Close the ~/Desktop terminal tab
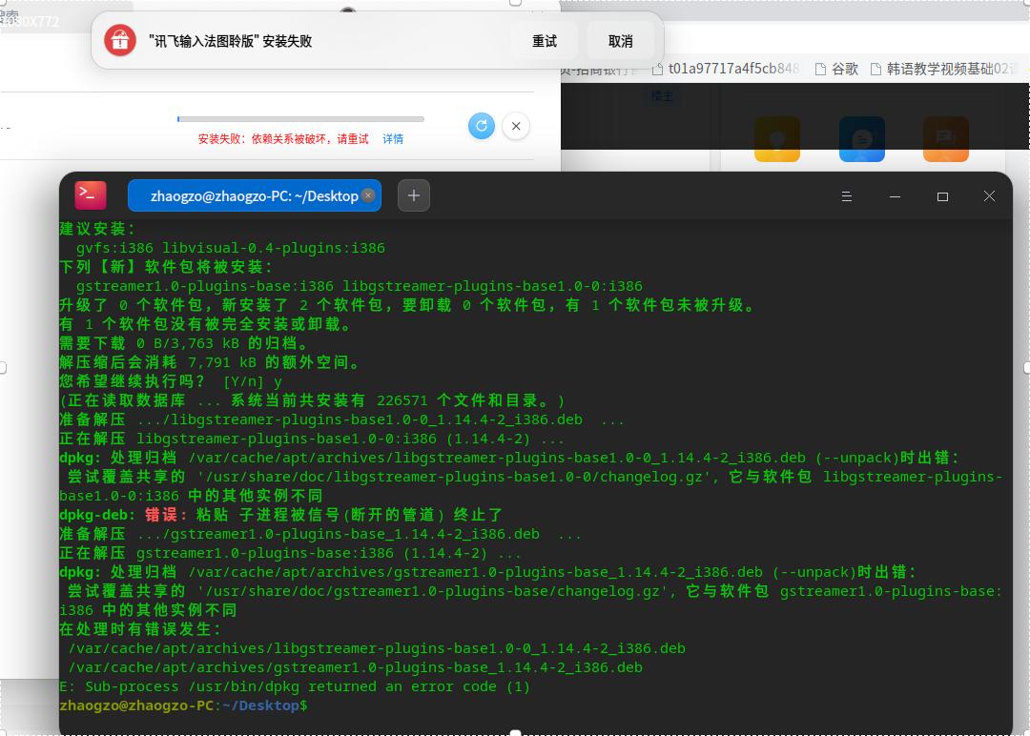The image size is (1030, 736). [x=368, y=194]
